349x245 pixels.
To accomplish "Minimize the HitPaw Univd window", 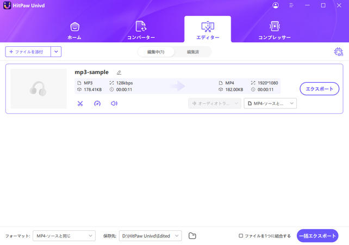I will pyautogui.click(x=307, y=5).
